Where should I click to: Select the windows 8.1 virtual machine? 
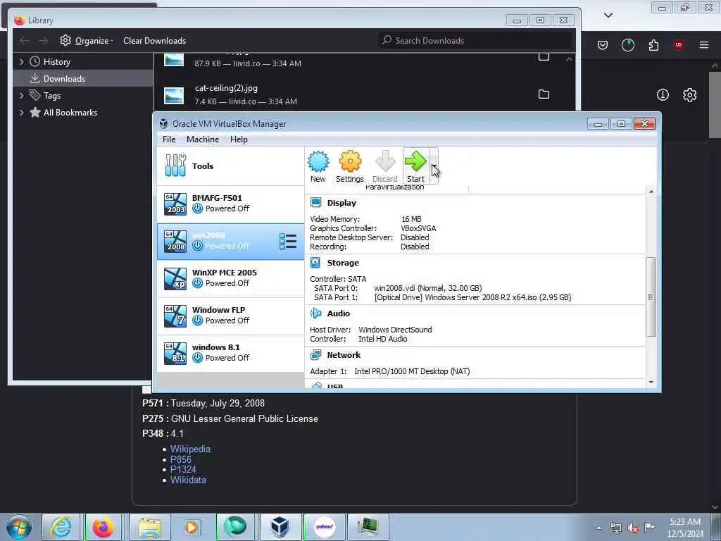pos(230,353)
